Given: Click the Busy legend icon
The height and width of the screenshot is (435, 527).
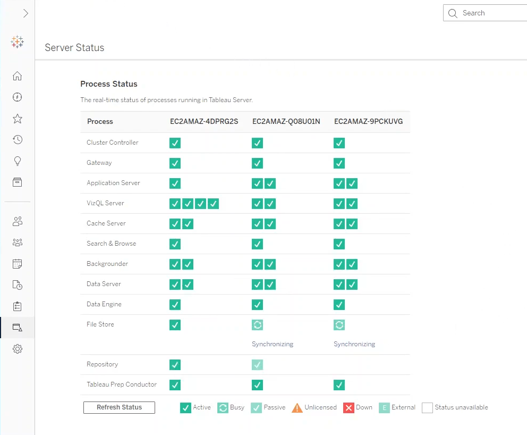Looking at the screenshot, I should [x=223, y=408].
